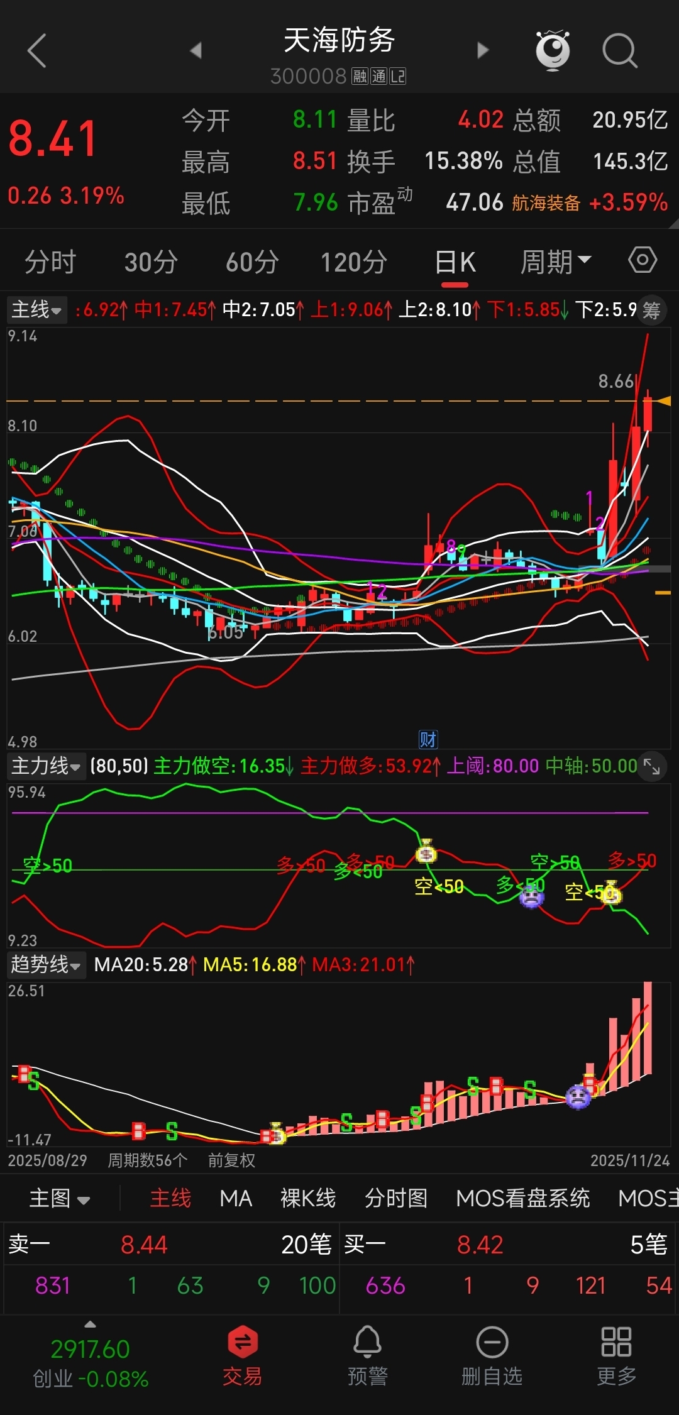Open chart settings hexagon icon
This screenshot has width=679, height=1415.
tap(643, 260)
